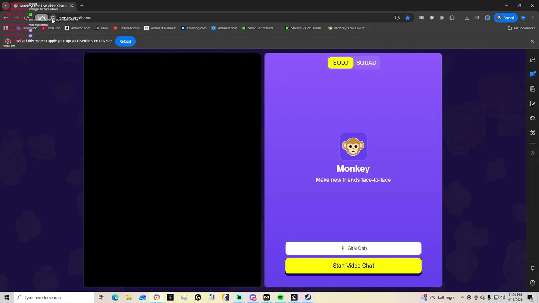This screenshot has height=303, width=539.
Task: Click the Reload settings button
Action: [125, 41]
